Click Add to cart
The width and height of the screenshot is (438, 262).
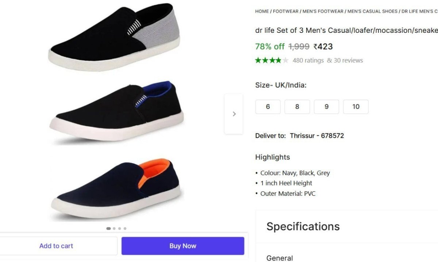click(x=56, y=246)
